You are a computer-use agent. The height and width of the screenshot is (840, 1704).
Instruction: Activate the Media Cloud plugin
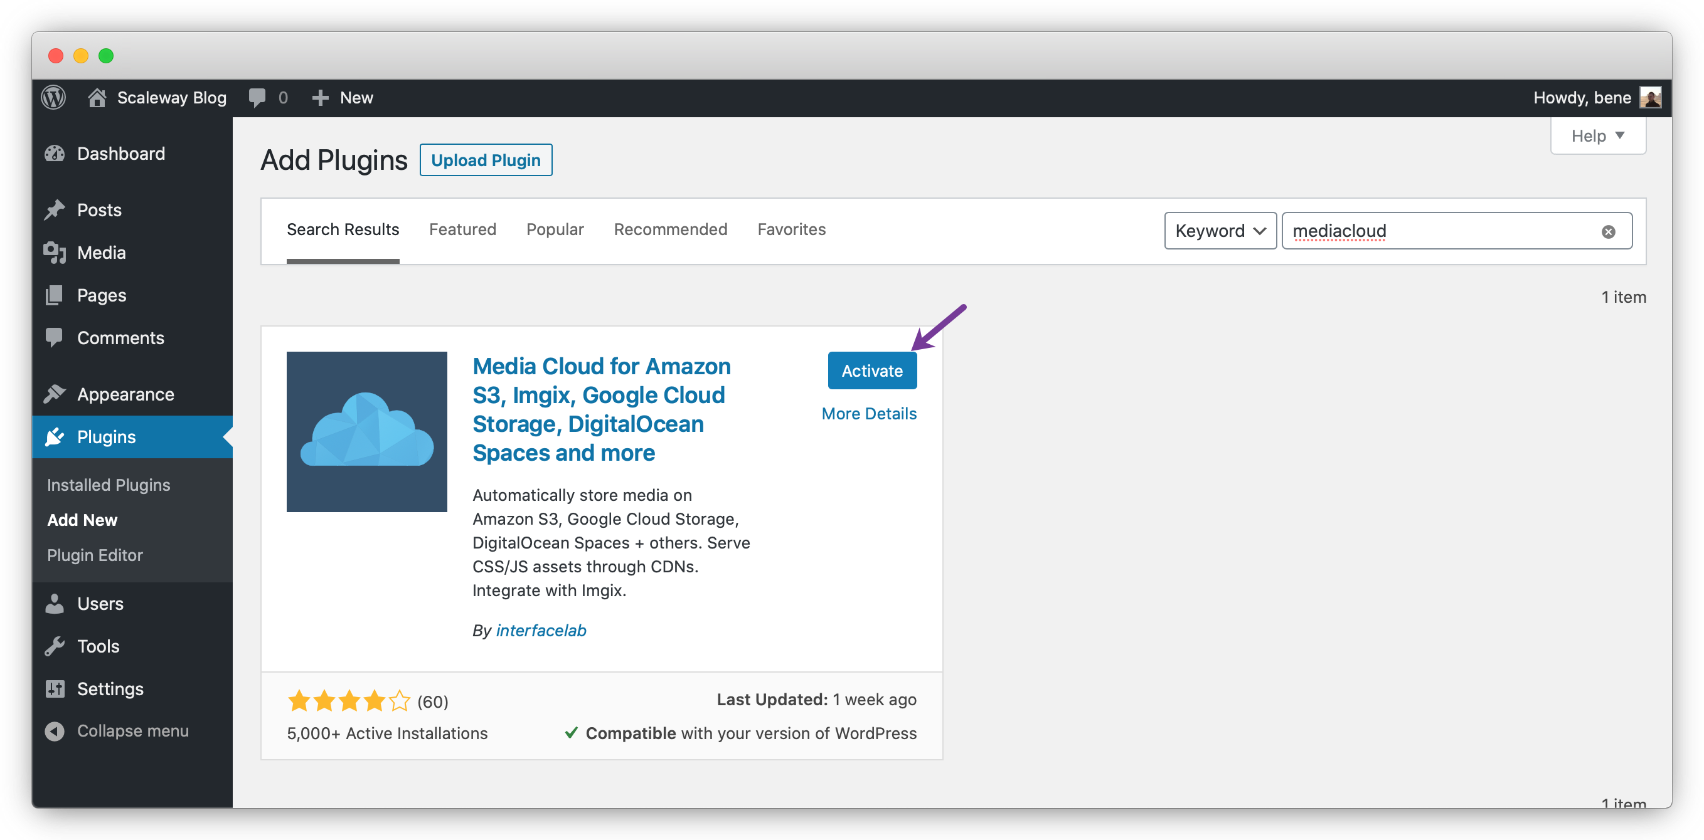point(871,370)
